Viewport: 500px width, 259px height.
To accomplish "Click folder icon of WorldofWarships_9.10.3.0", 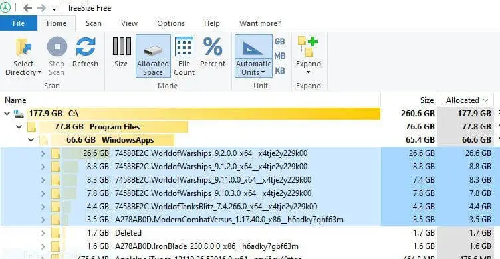I will [55, 193].
